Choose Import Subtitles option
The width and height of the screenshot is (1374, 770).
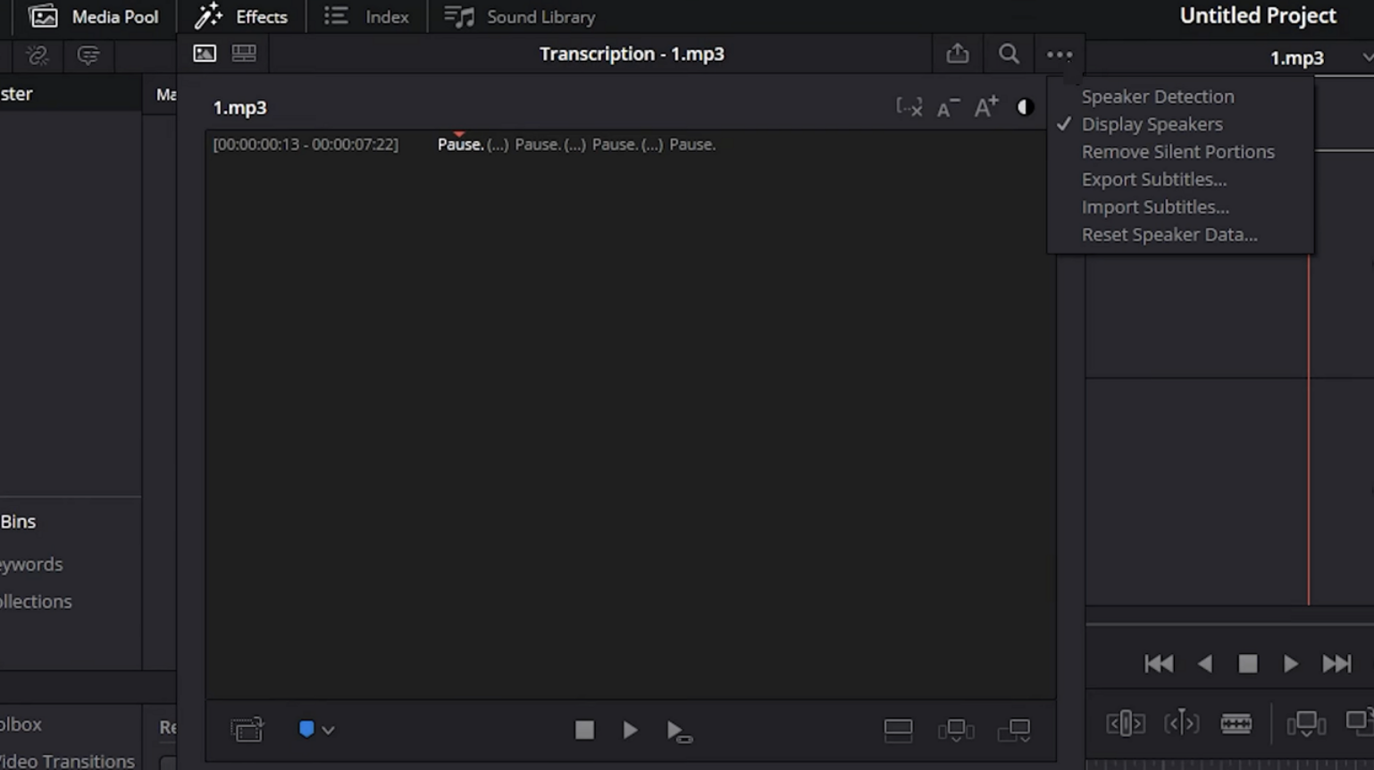[1155, 207]
